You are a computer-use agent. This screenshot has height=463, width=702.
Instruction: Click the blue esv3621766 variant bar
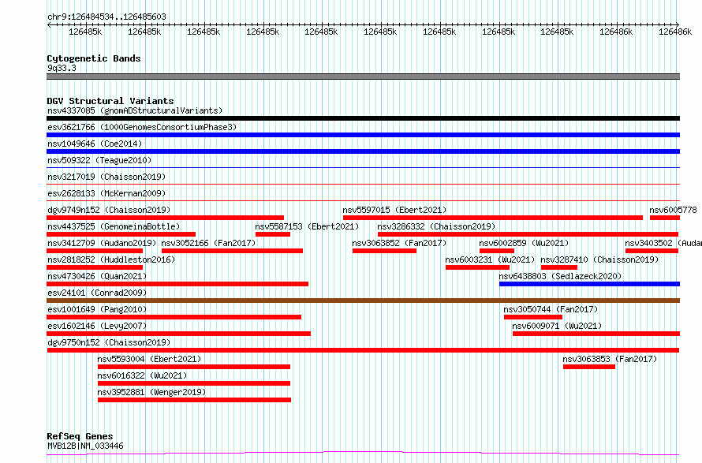[363, 135]
